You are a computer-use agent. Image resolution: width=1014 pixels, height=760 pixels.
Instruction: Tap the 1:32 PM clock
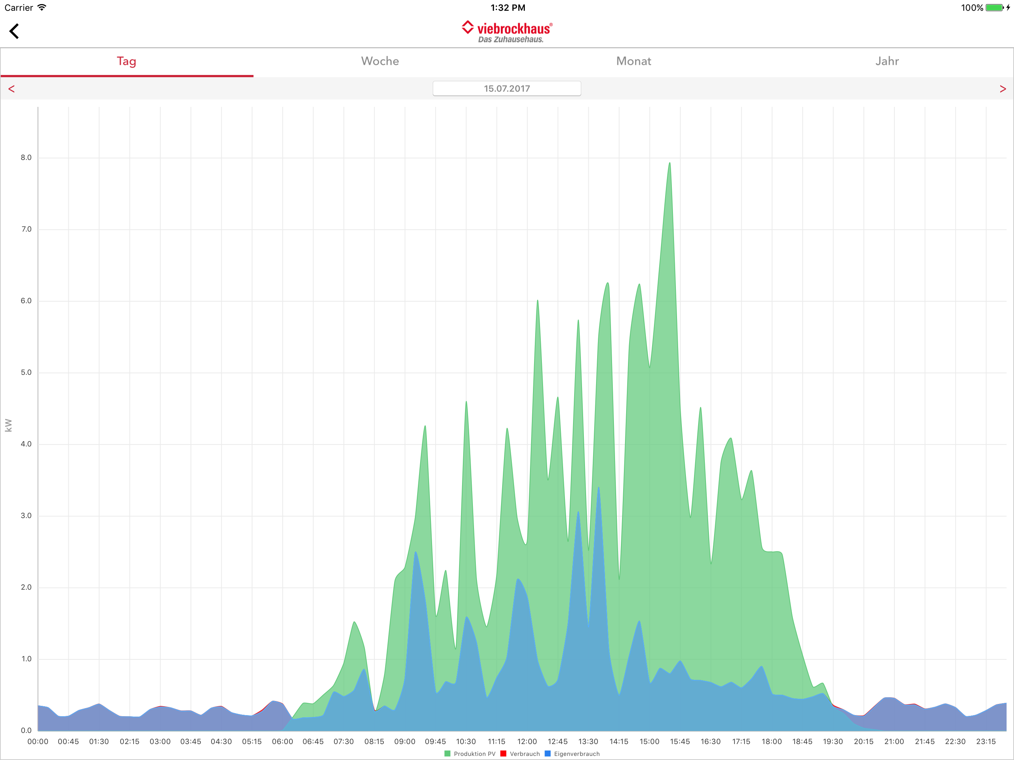(x=508, y=8)
